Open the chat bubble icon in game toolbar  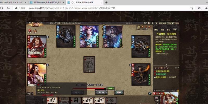(149, 23)
